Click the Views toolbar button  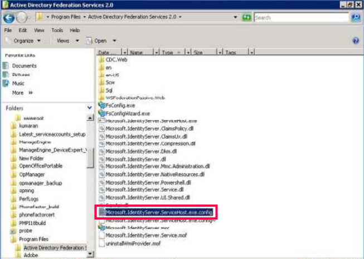[62, 41]
